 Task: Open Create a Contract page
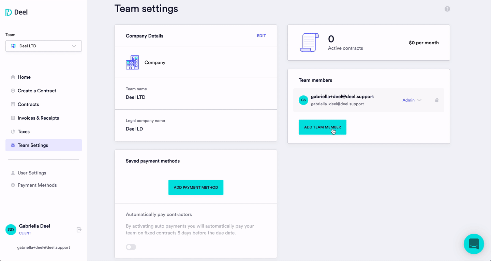pos(44,91)
